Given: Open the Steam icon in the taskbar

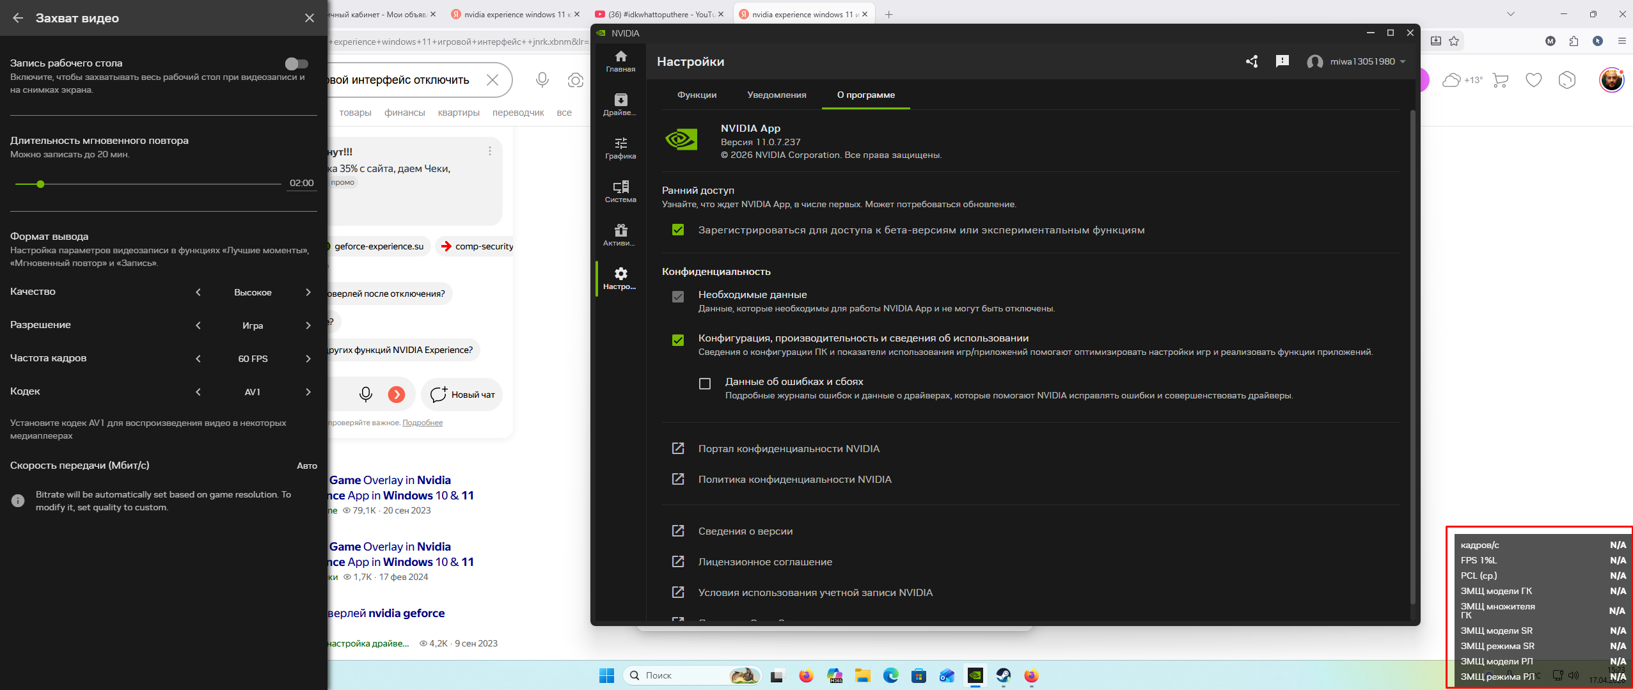Looking at the screenshot, I should pyautogui.click(x=1003, y=675).
